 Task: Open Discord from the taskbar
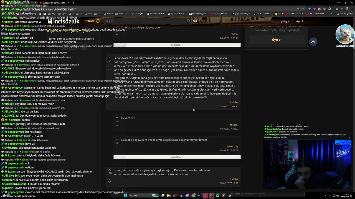click(x=187, y=196)
